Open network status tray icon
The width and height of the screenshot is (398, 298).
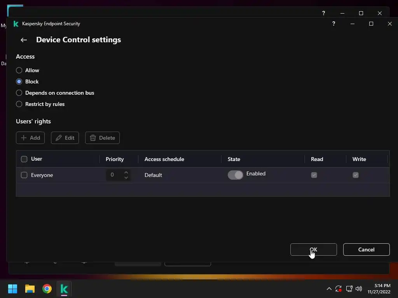[x=349, y=289]
